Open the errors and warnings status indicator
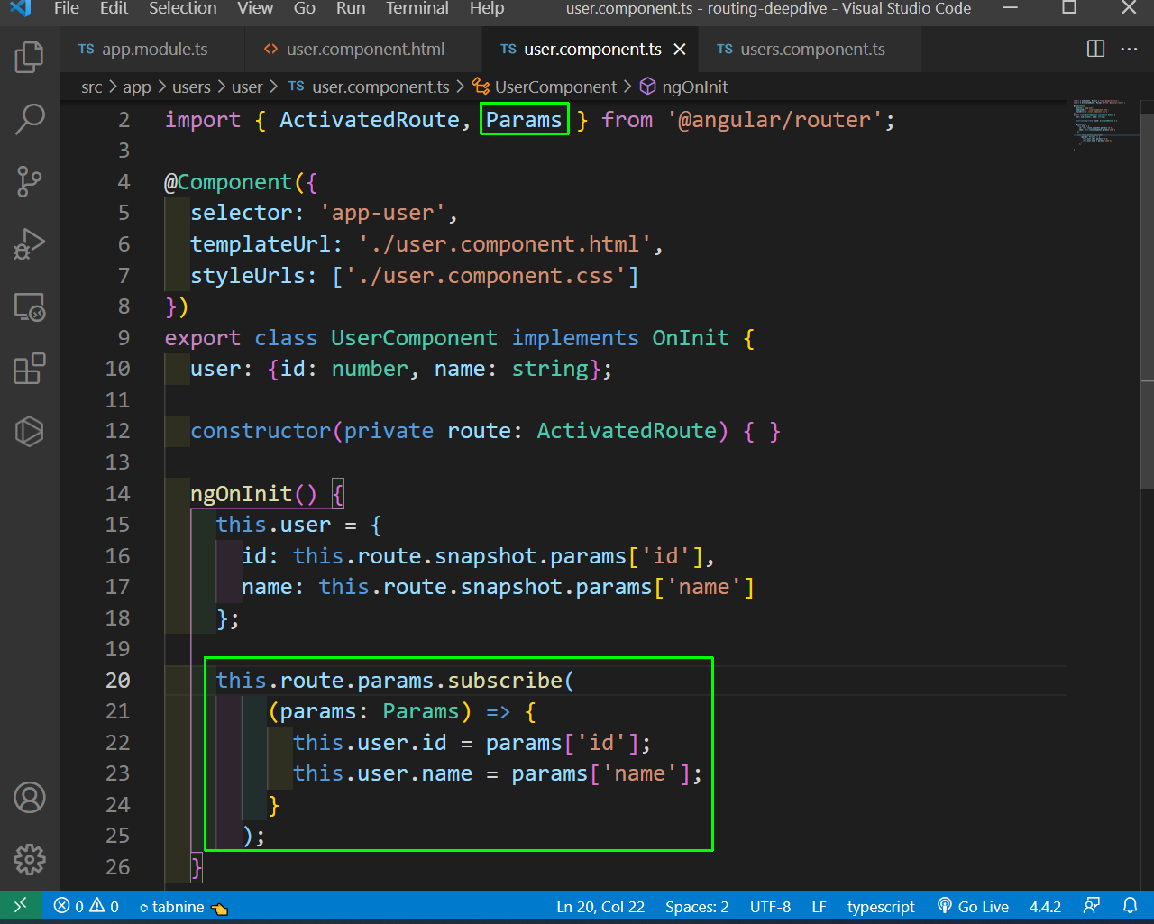Image resolution: width=1154 pixels, height=924 pixels. [x=87, y=907]
